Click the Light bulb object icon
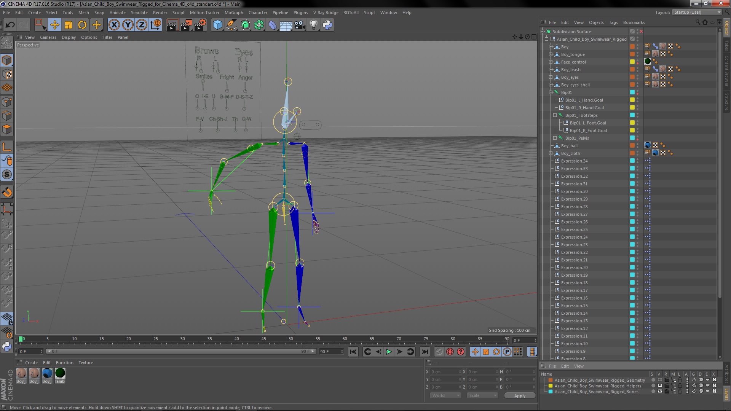Screen dimensions: 731x411 click(x=313, y=25)
